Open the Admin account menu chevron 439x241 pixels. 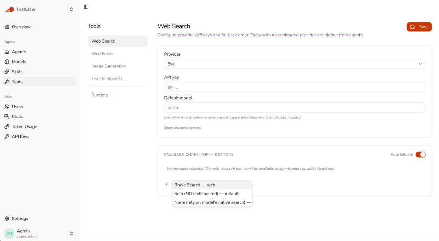(x=72, y=233)
